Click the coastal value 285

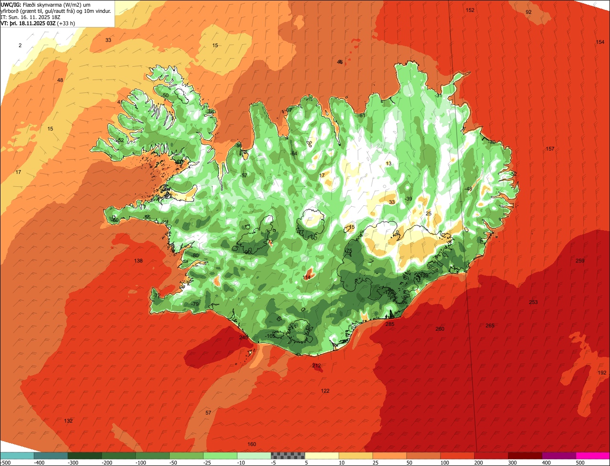tap(390, 324)
